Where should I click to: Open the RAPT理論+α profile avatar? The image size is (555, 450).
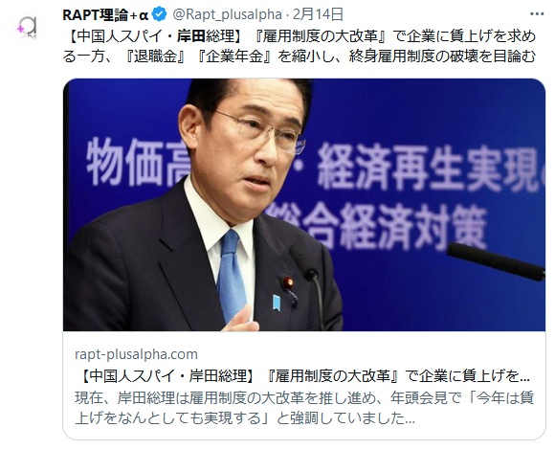(28, 27)
